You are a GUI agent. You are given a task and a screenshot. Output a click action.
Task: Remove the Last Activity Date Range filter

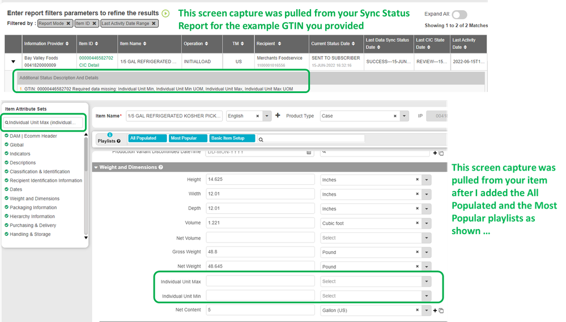154,23
